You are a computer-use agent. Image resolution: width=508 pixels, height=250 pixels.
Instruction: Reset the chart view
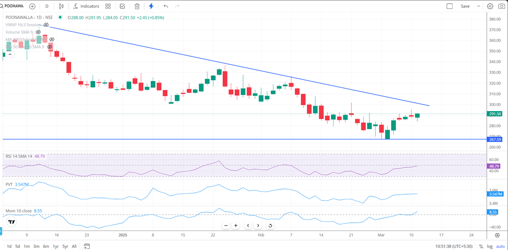pos(270,226)
